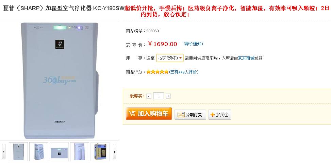Image resolution: width=331 pixels, height=166 pixels.
Task: Select the front-view purifier thumbnail
Action: (x=18, y=152)
